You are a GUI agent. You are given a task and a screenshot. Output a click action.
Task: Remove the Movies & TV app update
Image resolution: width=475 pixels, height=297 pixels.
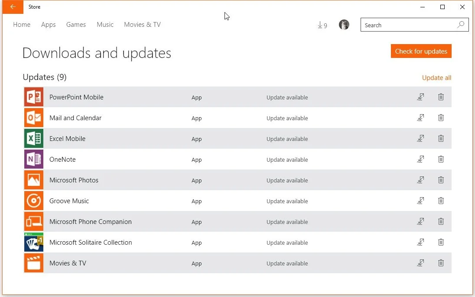pyautogui.click(x=441, y=263)
